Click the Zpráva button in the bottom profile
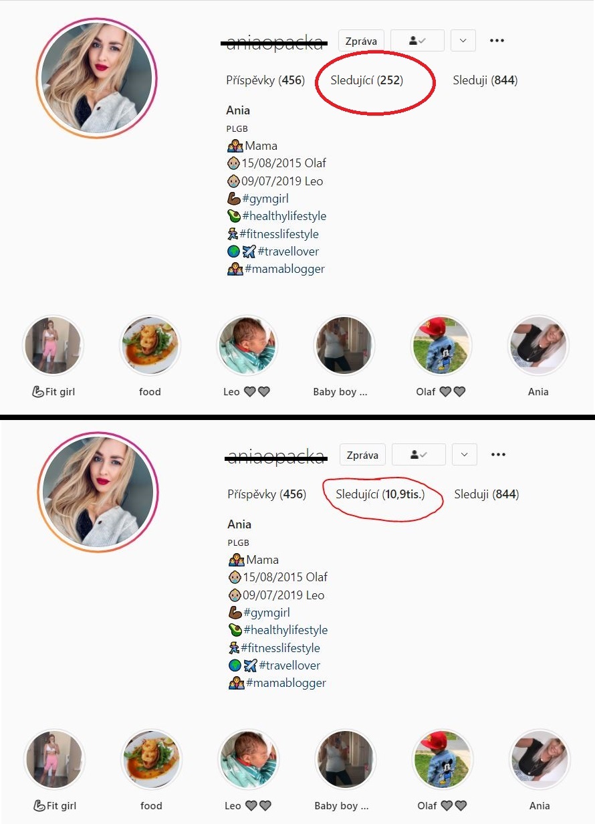 362,455
